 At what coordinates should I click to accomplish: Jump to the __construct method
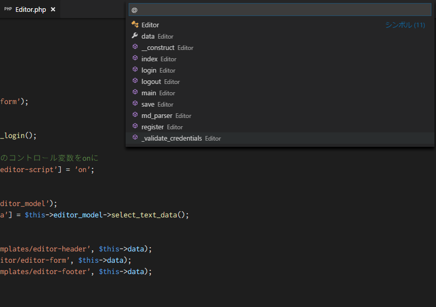pyautogui.click(x=280, y=47)
